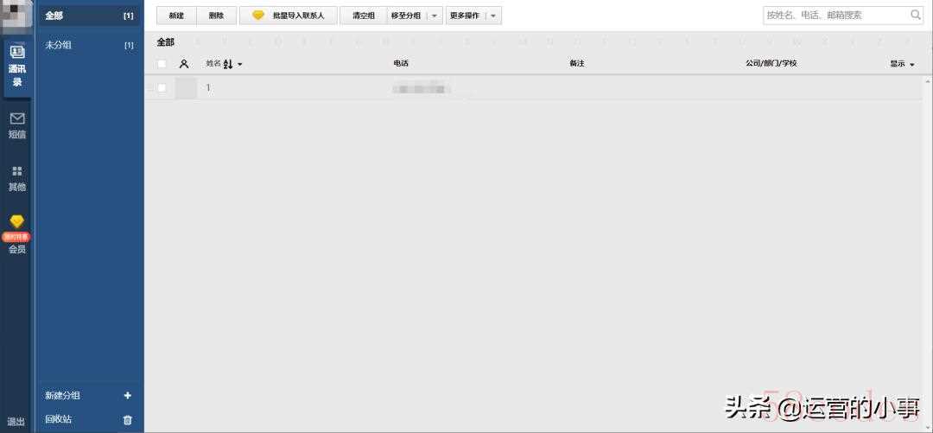
Task: Focus the contact search input field
Action: (x=836, y=16)
